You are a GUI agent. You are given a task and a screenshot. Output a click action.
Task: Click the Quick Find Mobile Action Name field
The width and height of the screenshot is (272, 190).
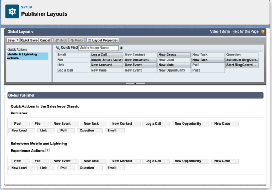pos(98,48)
